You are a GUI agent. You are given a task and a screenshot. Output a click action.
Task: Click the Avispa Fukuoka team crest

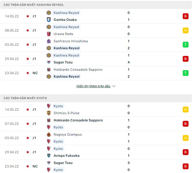pyautogui.click(x=49, y=156)
